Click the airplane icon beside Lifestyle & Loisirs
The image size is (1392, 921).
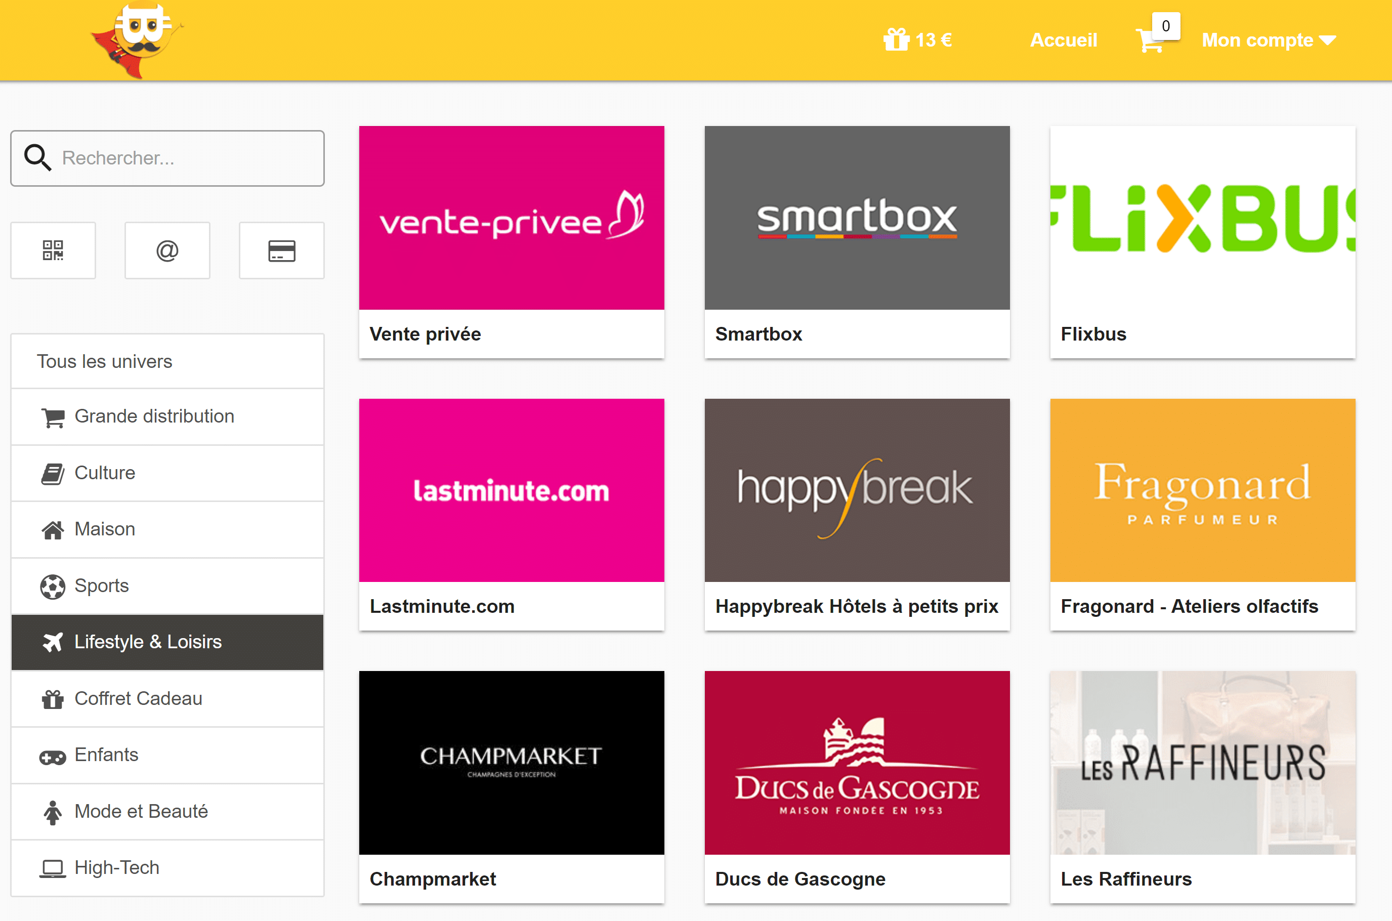tap(53, 642)
